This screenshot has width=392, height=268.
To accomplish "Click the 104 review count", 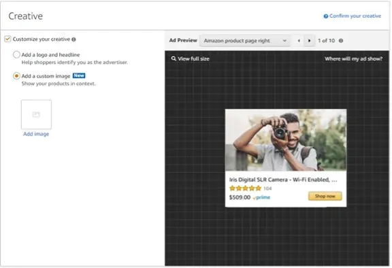I will coord(267,188).
